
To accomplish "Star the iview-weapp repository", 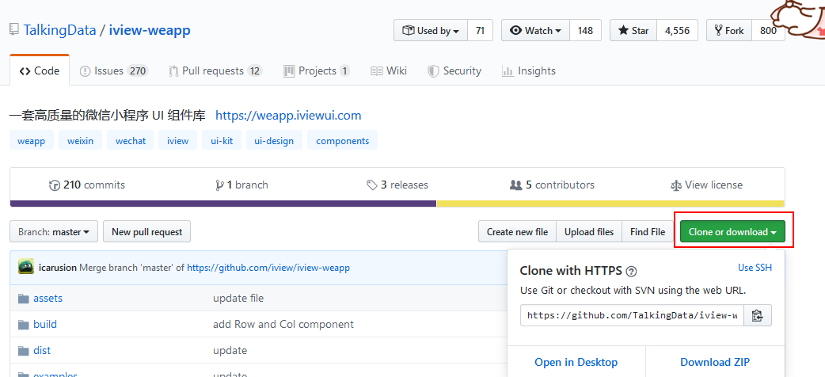I will (x=633, y=31).
